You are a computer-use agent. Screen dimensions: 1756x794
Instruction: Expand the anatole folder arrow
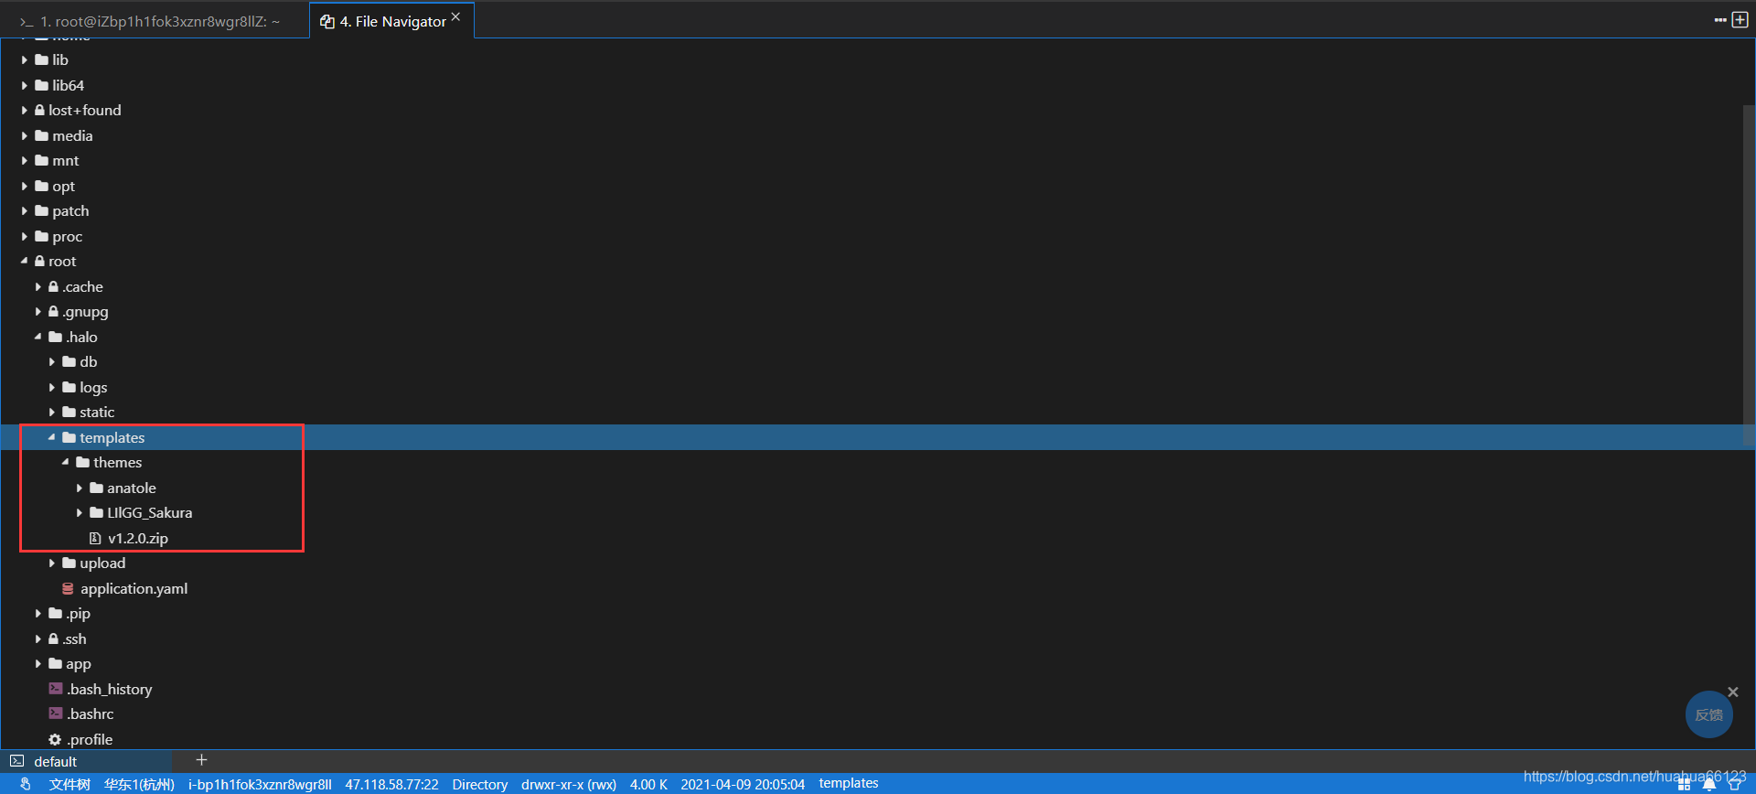(x=80, y=488)
